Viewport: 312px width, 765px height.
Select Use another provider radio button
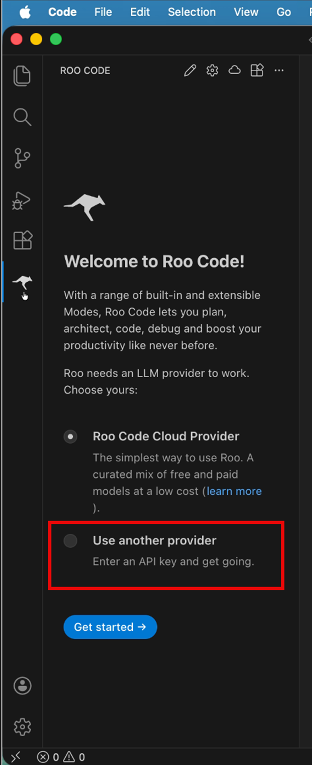click(70, 541)
